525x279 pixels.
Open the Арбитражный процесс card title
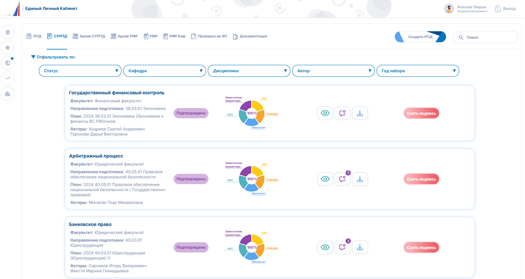click(x=96, y=156)
